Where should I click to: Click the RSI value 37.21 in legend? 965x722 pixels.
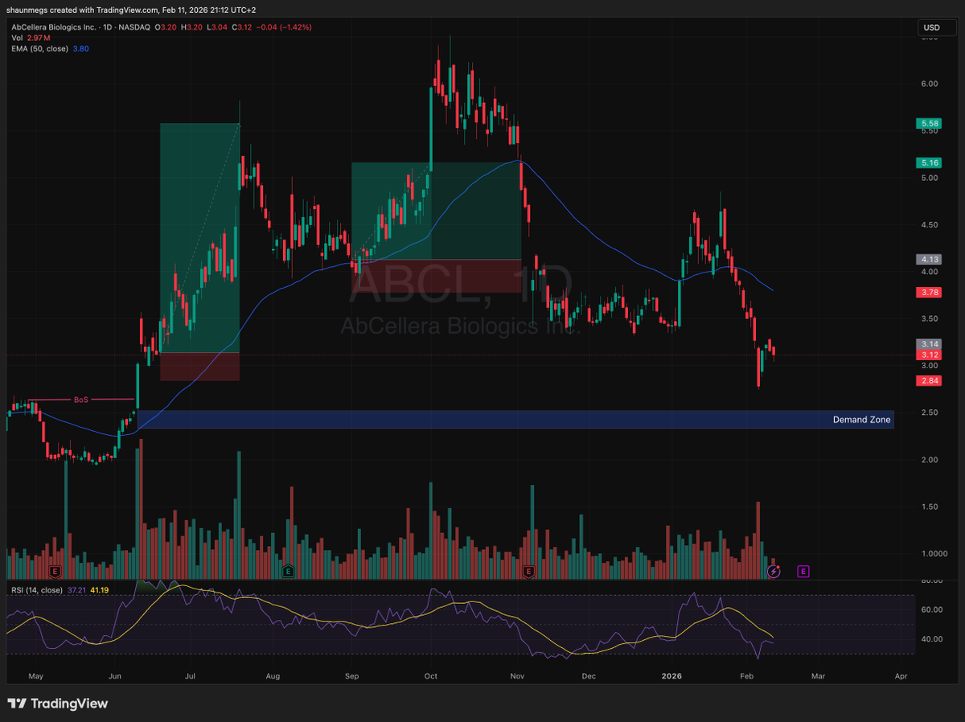coord(77,590)
